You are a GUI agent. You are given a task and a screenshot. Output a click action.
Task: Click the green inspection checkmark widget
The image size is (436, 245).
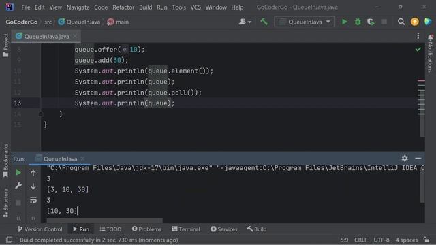pos(418,50)
